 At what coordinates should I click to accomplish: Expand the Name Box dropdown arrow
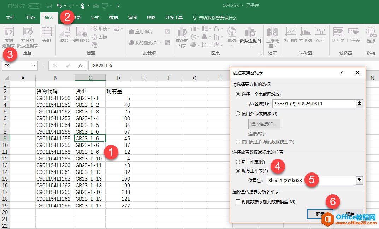(x=34, y=65)
